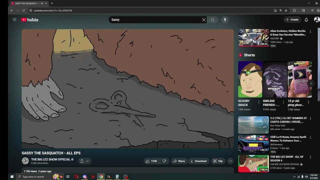This screenshot has width=320, height=180.
Task: Open the notifications bell in header
Action: coord(306,20)
